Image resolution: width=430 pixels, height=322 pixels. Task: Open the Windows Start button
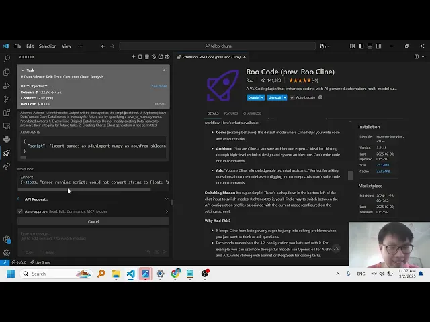pyautogui.click(x=11, y=274)
